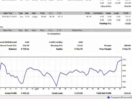The image size is (132, 99).
Task: Click gross profit value '4 469.19'
Action: pyautogui.click(x=25, y=93)
